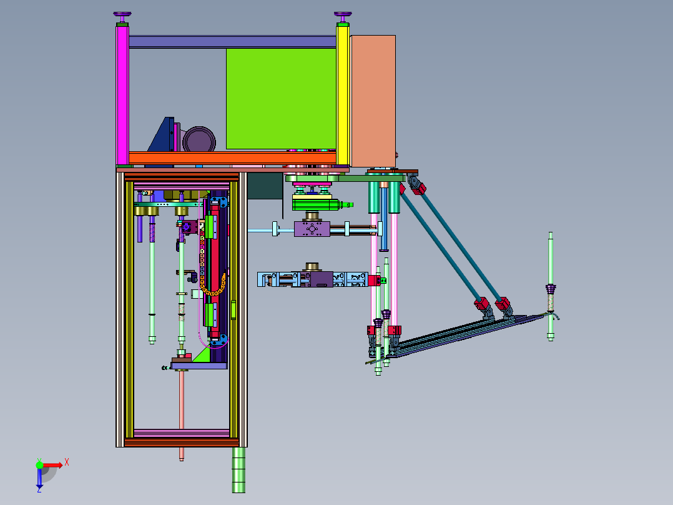Select the salmon-colored side cabinet box

(x=373, y=101)
